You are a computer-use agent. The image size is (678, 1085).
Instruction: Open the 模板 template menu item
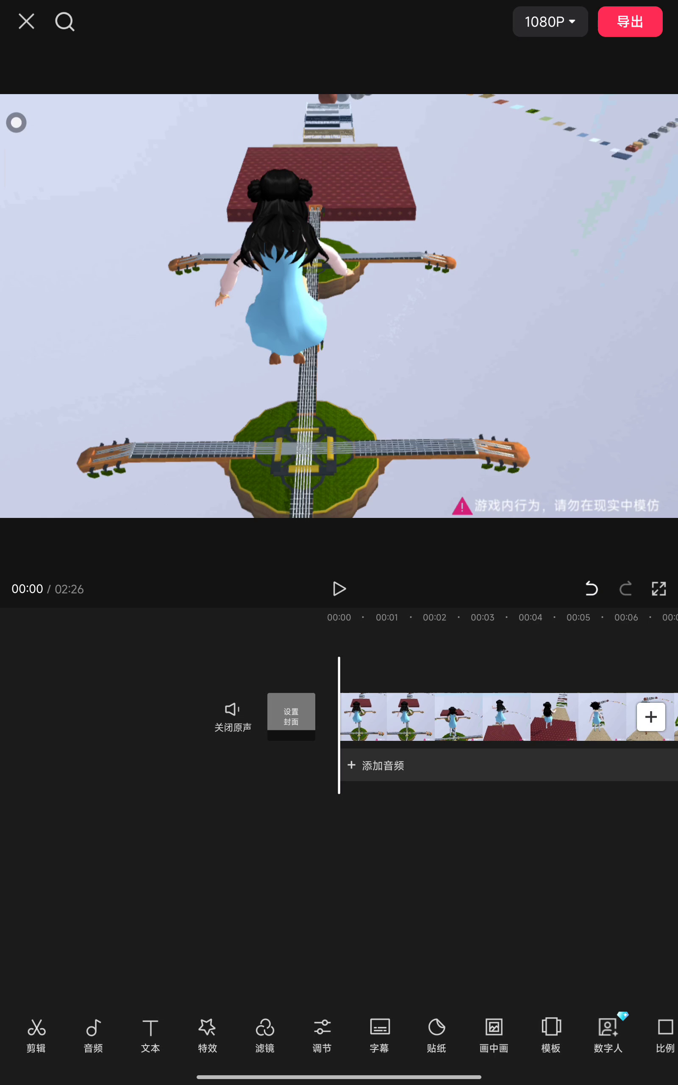550,1035
